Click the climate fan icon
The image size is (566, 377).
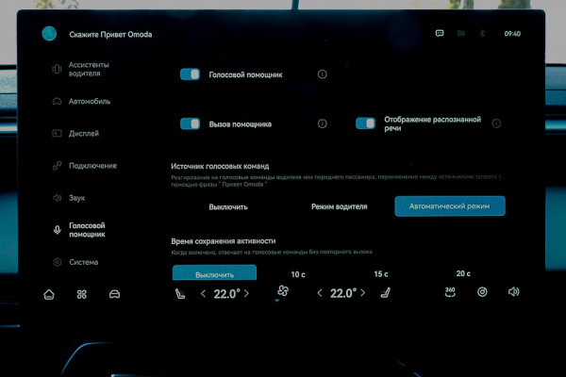tap(282, 292)
